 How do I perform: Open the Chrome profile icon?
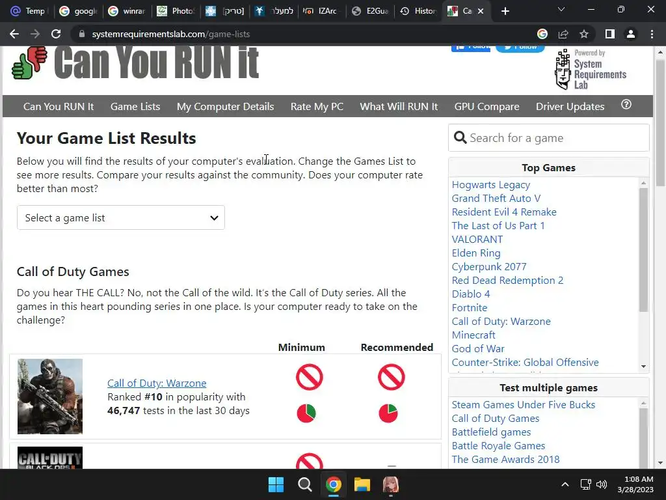pyautogui.click(x=631, y=34)
